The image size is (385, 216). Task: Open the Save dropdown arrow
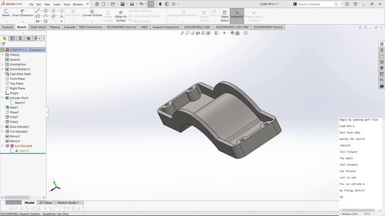click(x=126, y=4)
